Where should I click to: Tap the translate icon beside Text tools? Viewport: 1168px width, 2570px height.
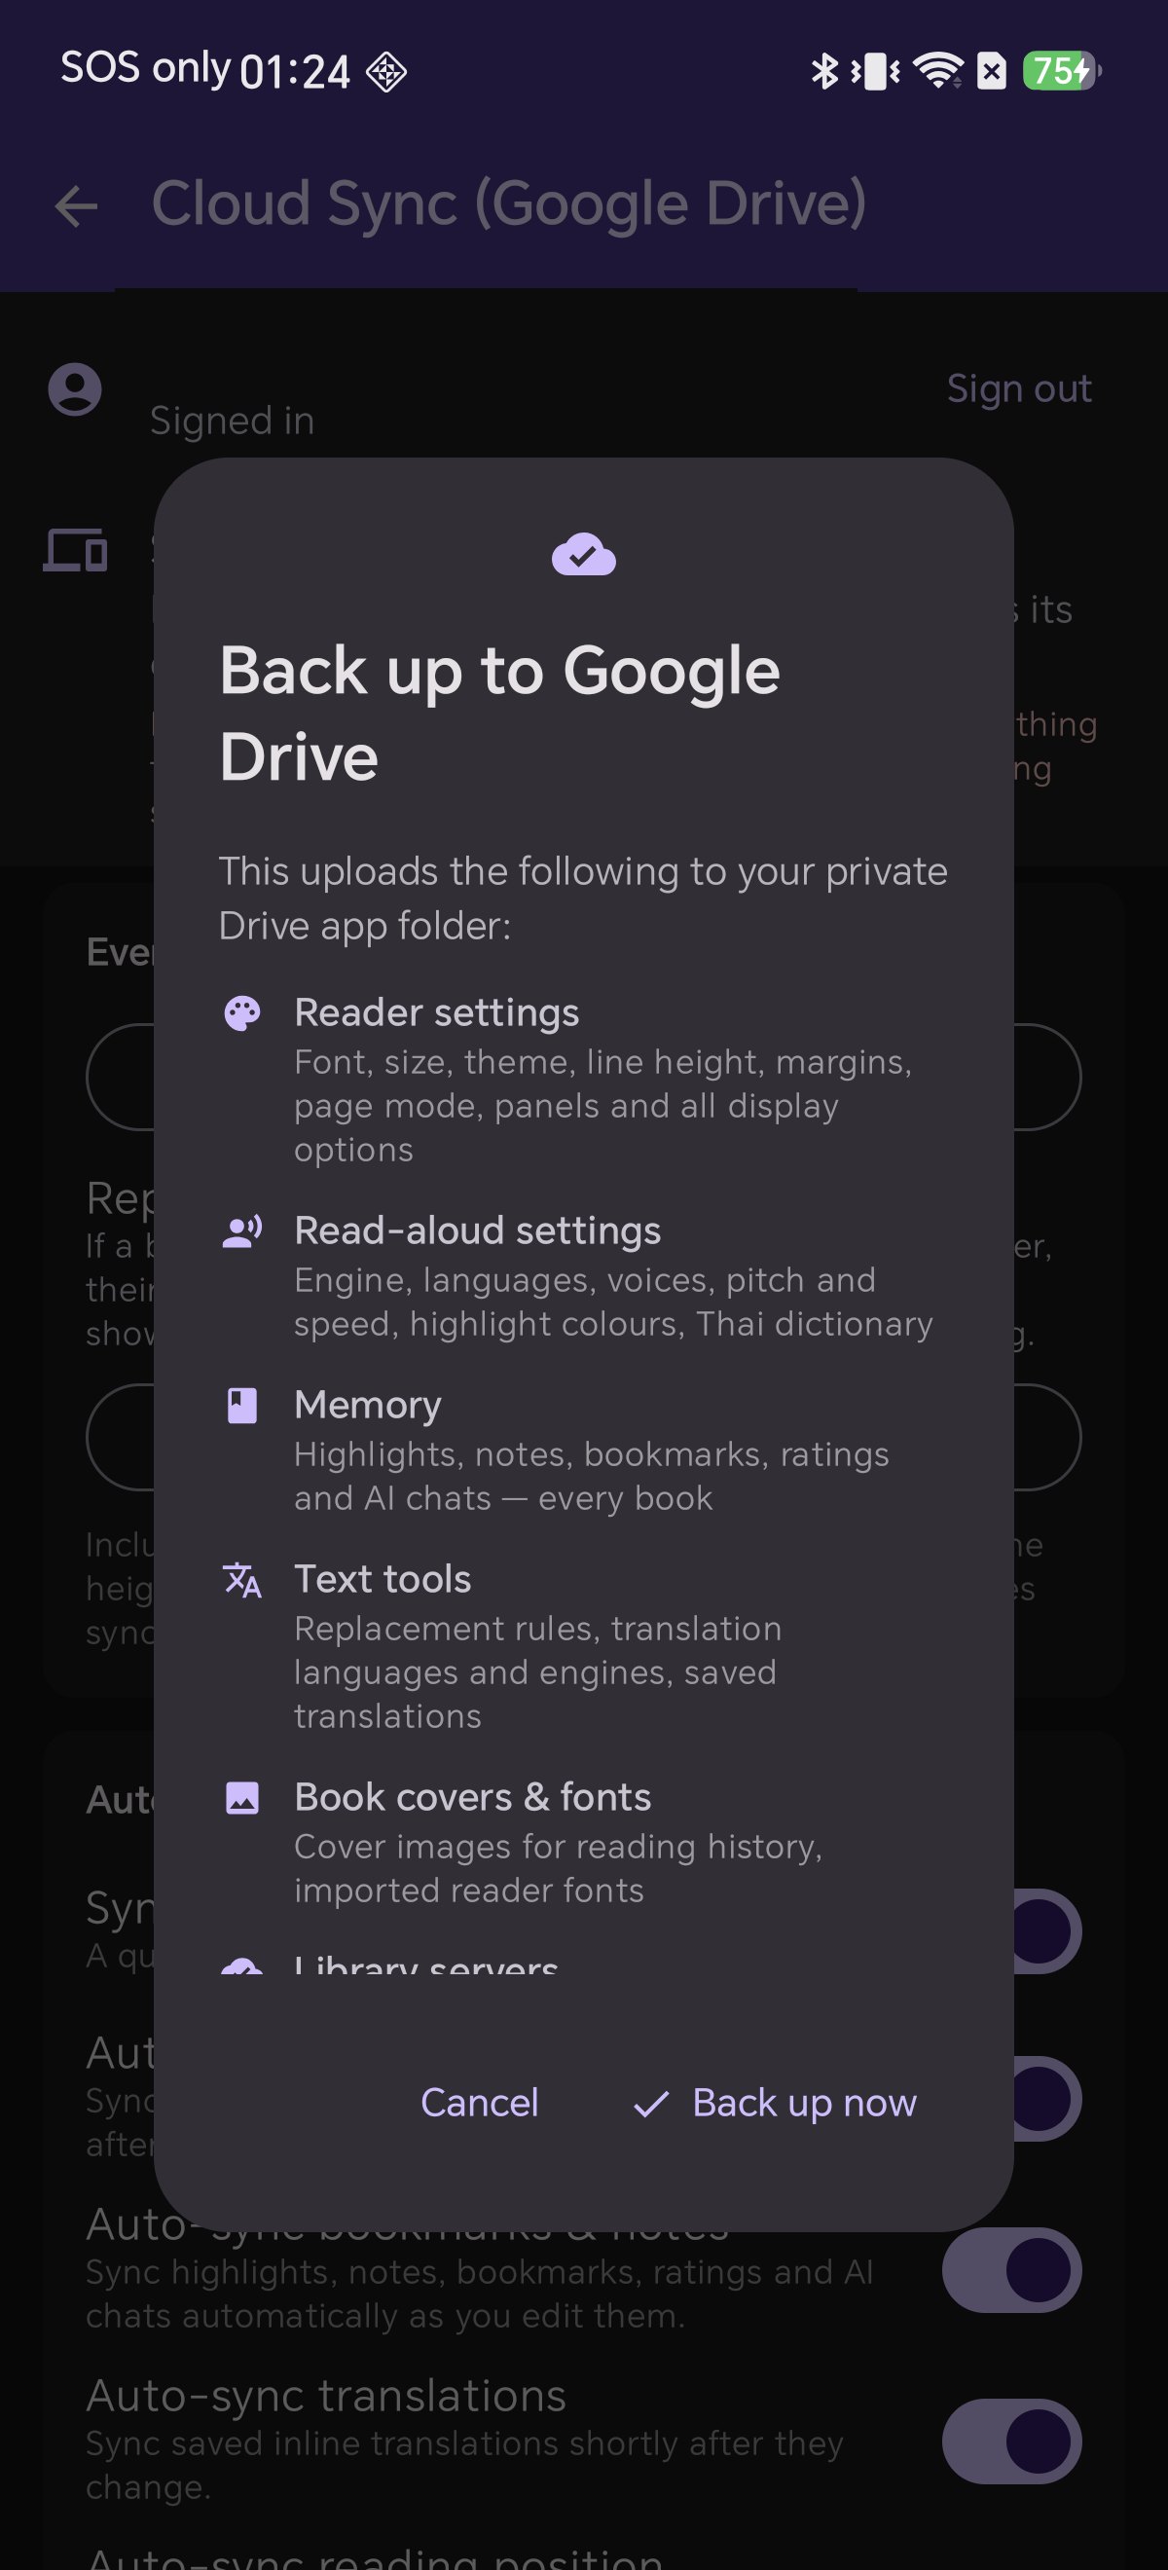click(242, 1580)
